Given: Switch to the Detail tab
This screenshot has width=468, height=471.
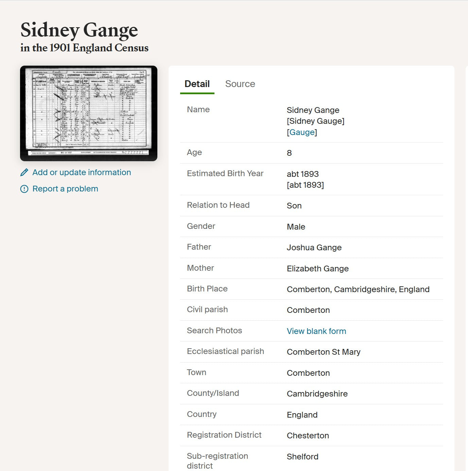Looking at the screenshot, I should 197,84.
